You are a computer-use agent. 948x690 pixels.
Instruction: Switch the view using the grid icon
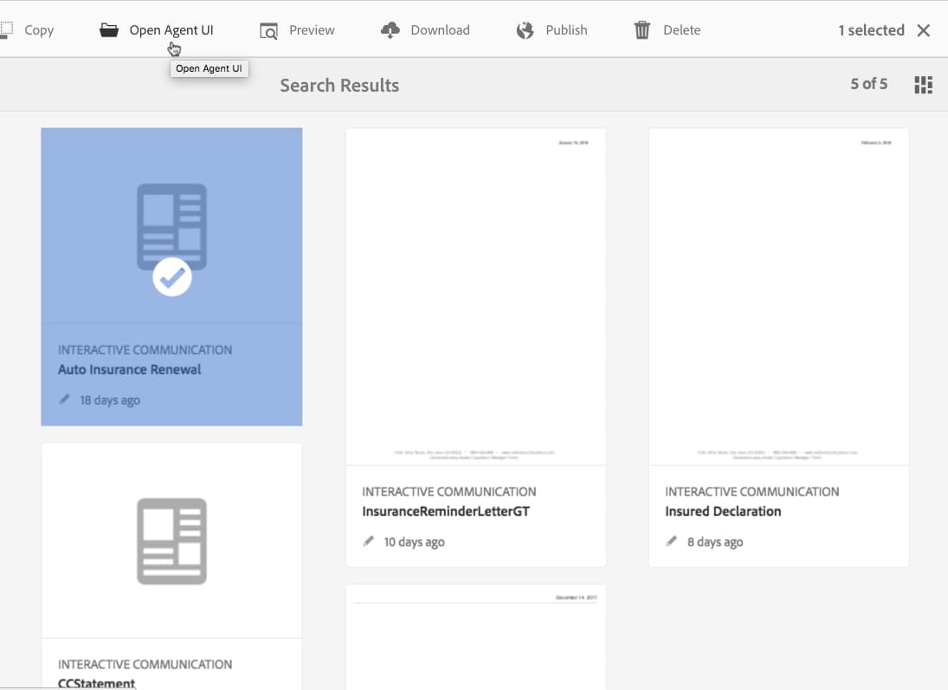[x=923, y=84]
